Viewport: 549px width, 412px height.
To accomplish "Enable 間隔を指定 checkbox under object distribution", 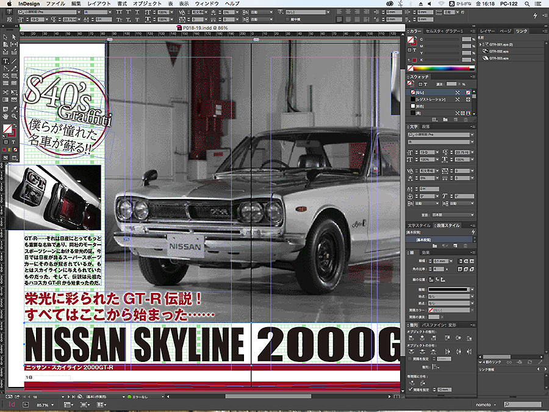I will tap(410, 359).
